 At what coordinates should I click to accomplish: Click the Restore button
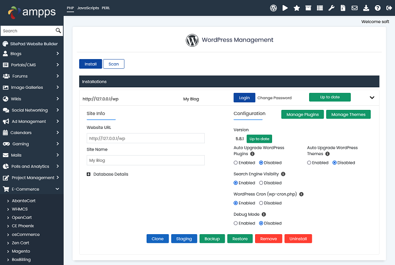(240, 239)
